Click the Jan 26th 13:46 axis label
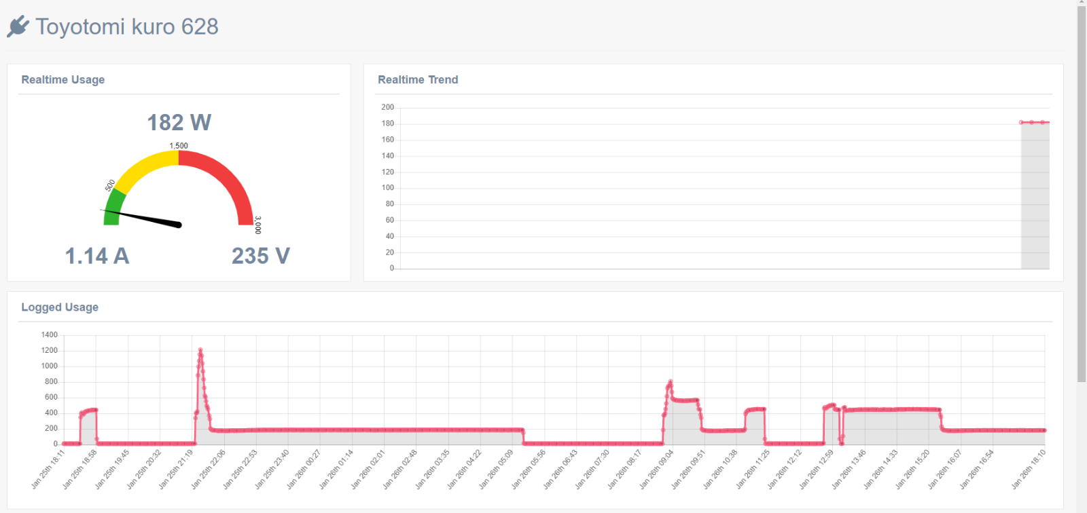Image resolution: width=1087 pixels, height=513 pixels. [x=849, y=468]
